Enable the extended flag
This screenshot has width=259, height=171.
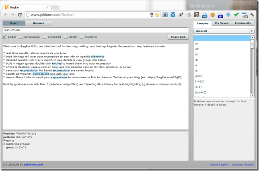pos(44,37)
